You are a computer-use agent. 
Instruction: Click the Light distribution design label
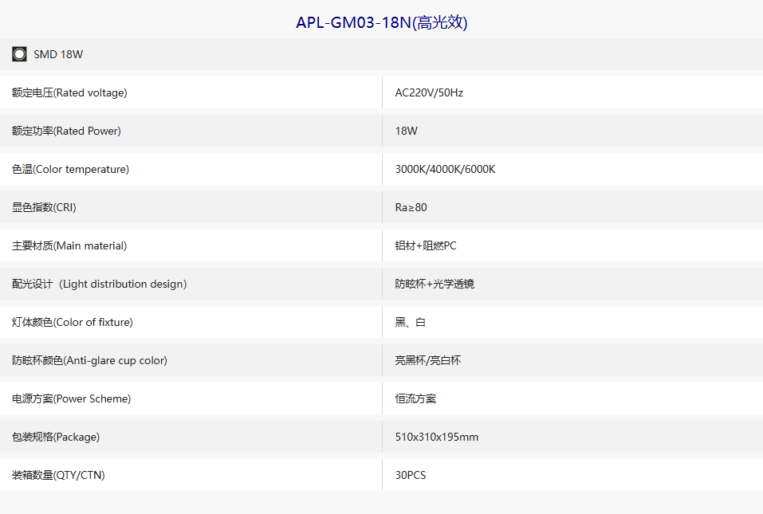pyautogui.click(x=100, y=284)
